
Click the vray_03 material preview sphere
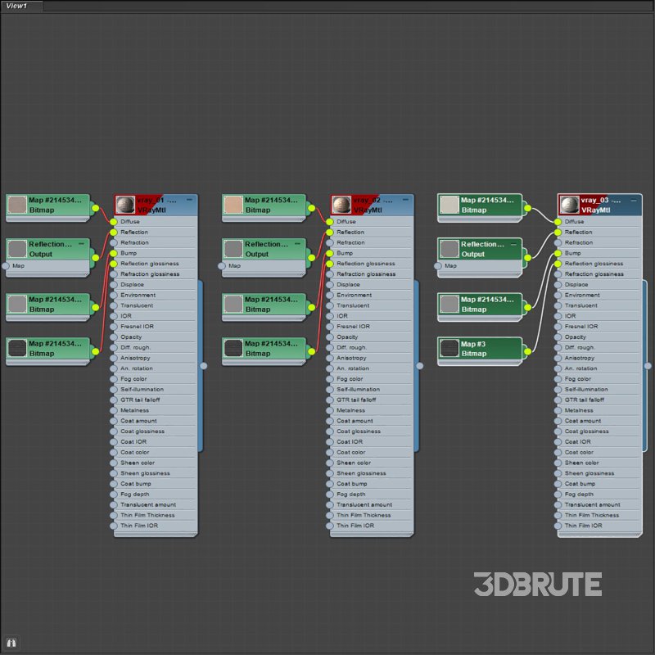point(568,205)
